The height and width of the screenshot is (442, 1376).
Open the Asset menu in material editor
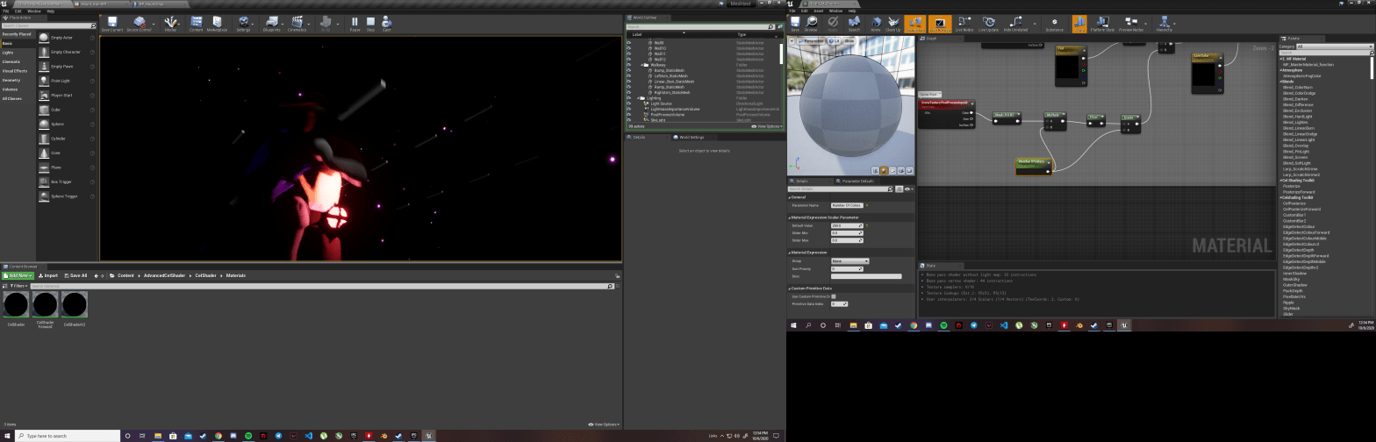click(x=818, y=11)
